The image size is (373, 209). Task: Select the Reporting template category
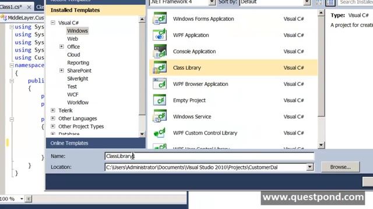tap(78, 63)
